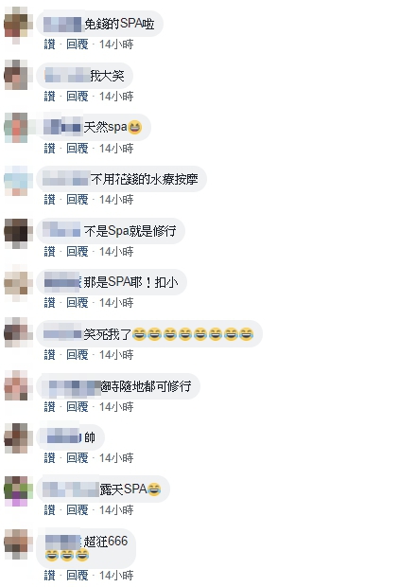Click avatar next to "超狂666" comment
Screen dimensions: 399x587
16,542
